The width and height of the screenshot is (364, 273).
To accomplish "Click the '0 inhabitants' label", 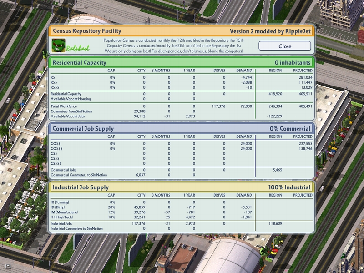I will click(293, 62).
